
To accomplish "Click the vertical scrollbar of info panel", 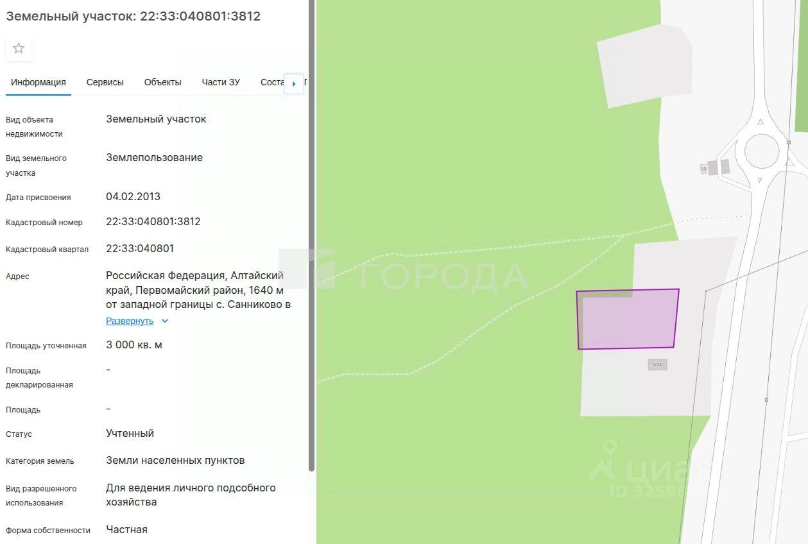I will coord(311,235).
